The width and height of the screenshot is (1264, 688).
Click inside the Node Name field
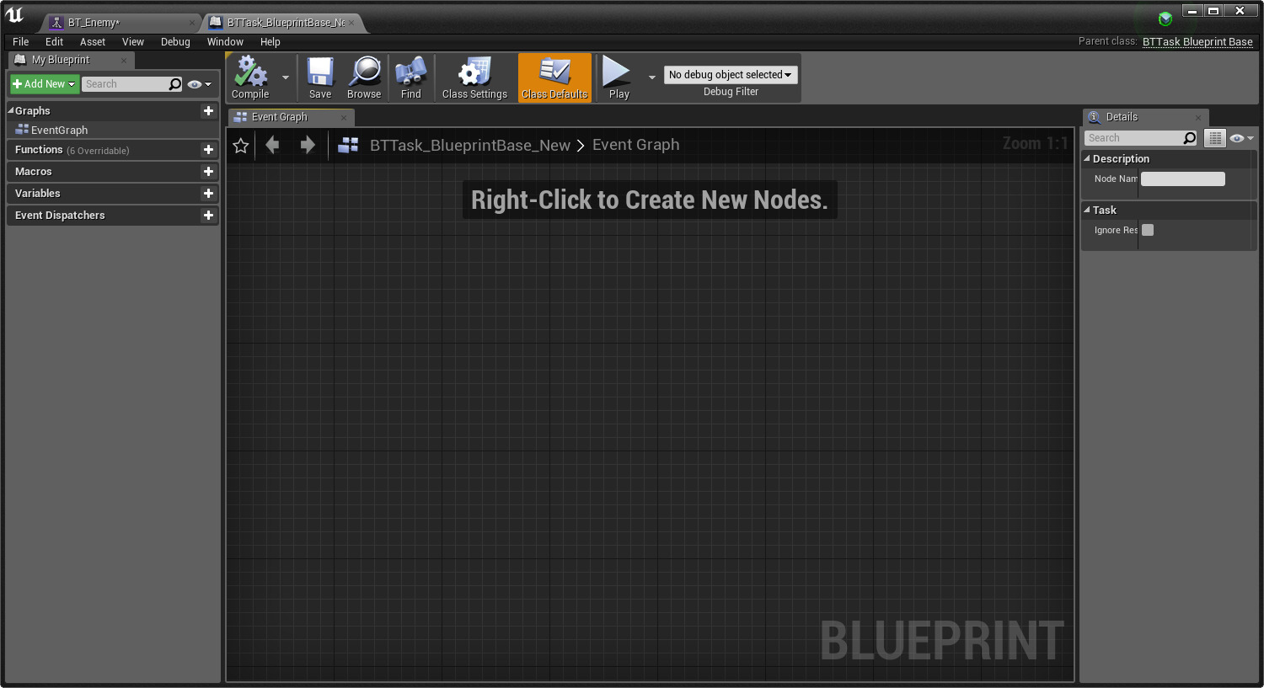[1182, 179]
